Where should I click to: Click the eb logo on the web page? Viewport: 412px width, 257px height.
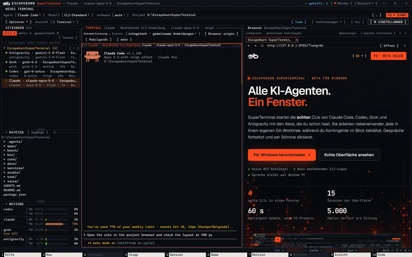point(253,56)
